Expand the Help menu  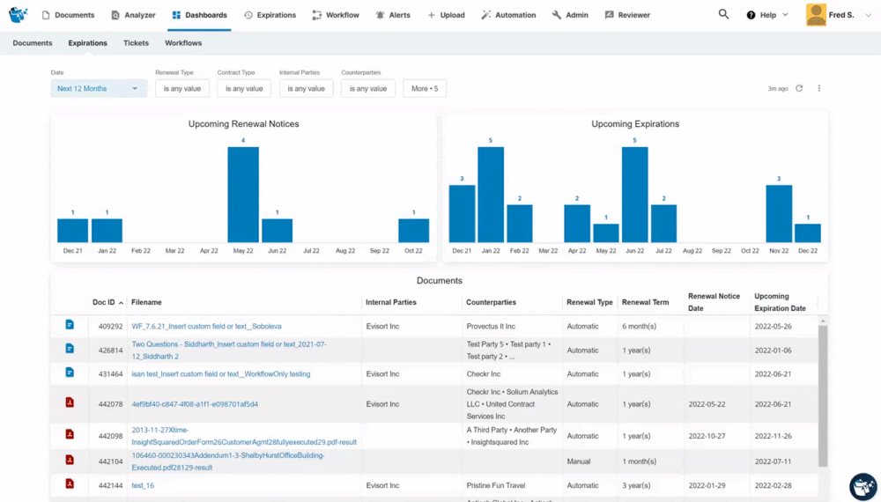coord(766,15)
